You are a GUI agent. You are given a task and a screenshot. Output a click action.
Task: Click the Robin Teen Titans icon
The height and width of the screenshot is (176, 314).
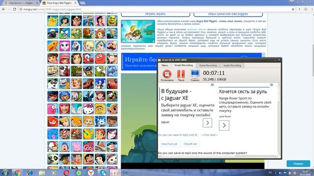[65, 134]
